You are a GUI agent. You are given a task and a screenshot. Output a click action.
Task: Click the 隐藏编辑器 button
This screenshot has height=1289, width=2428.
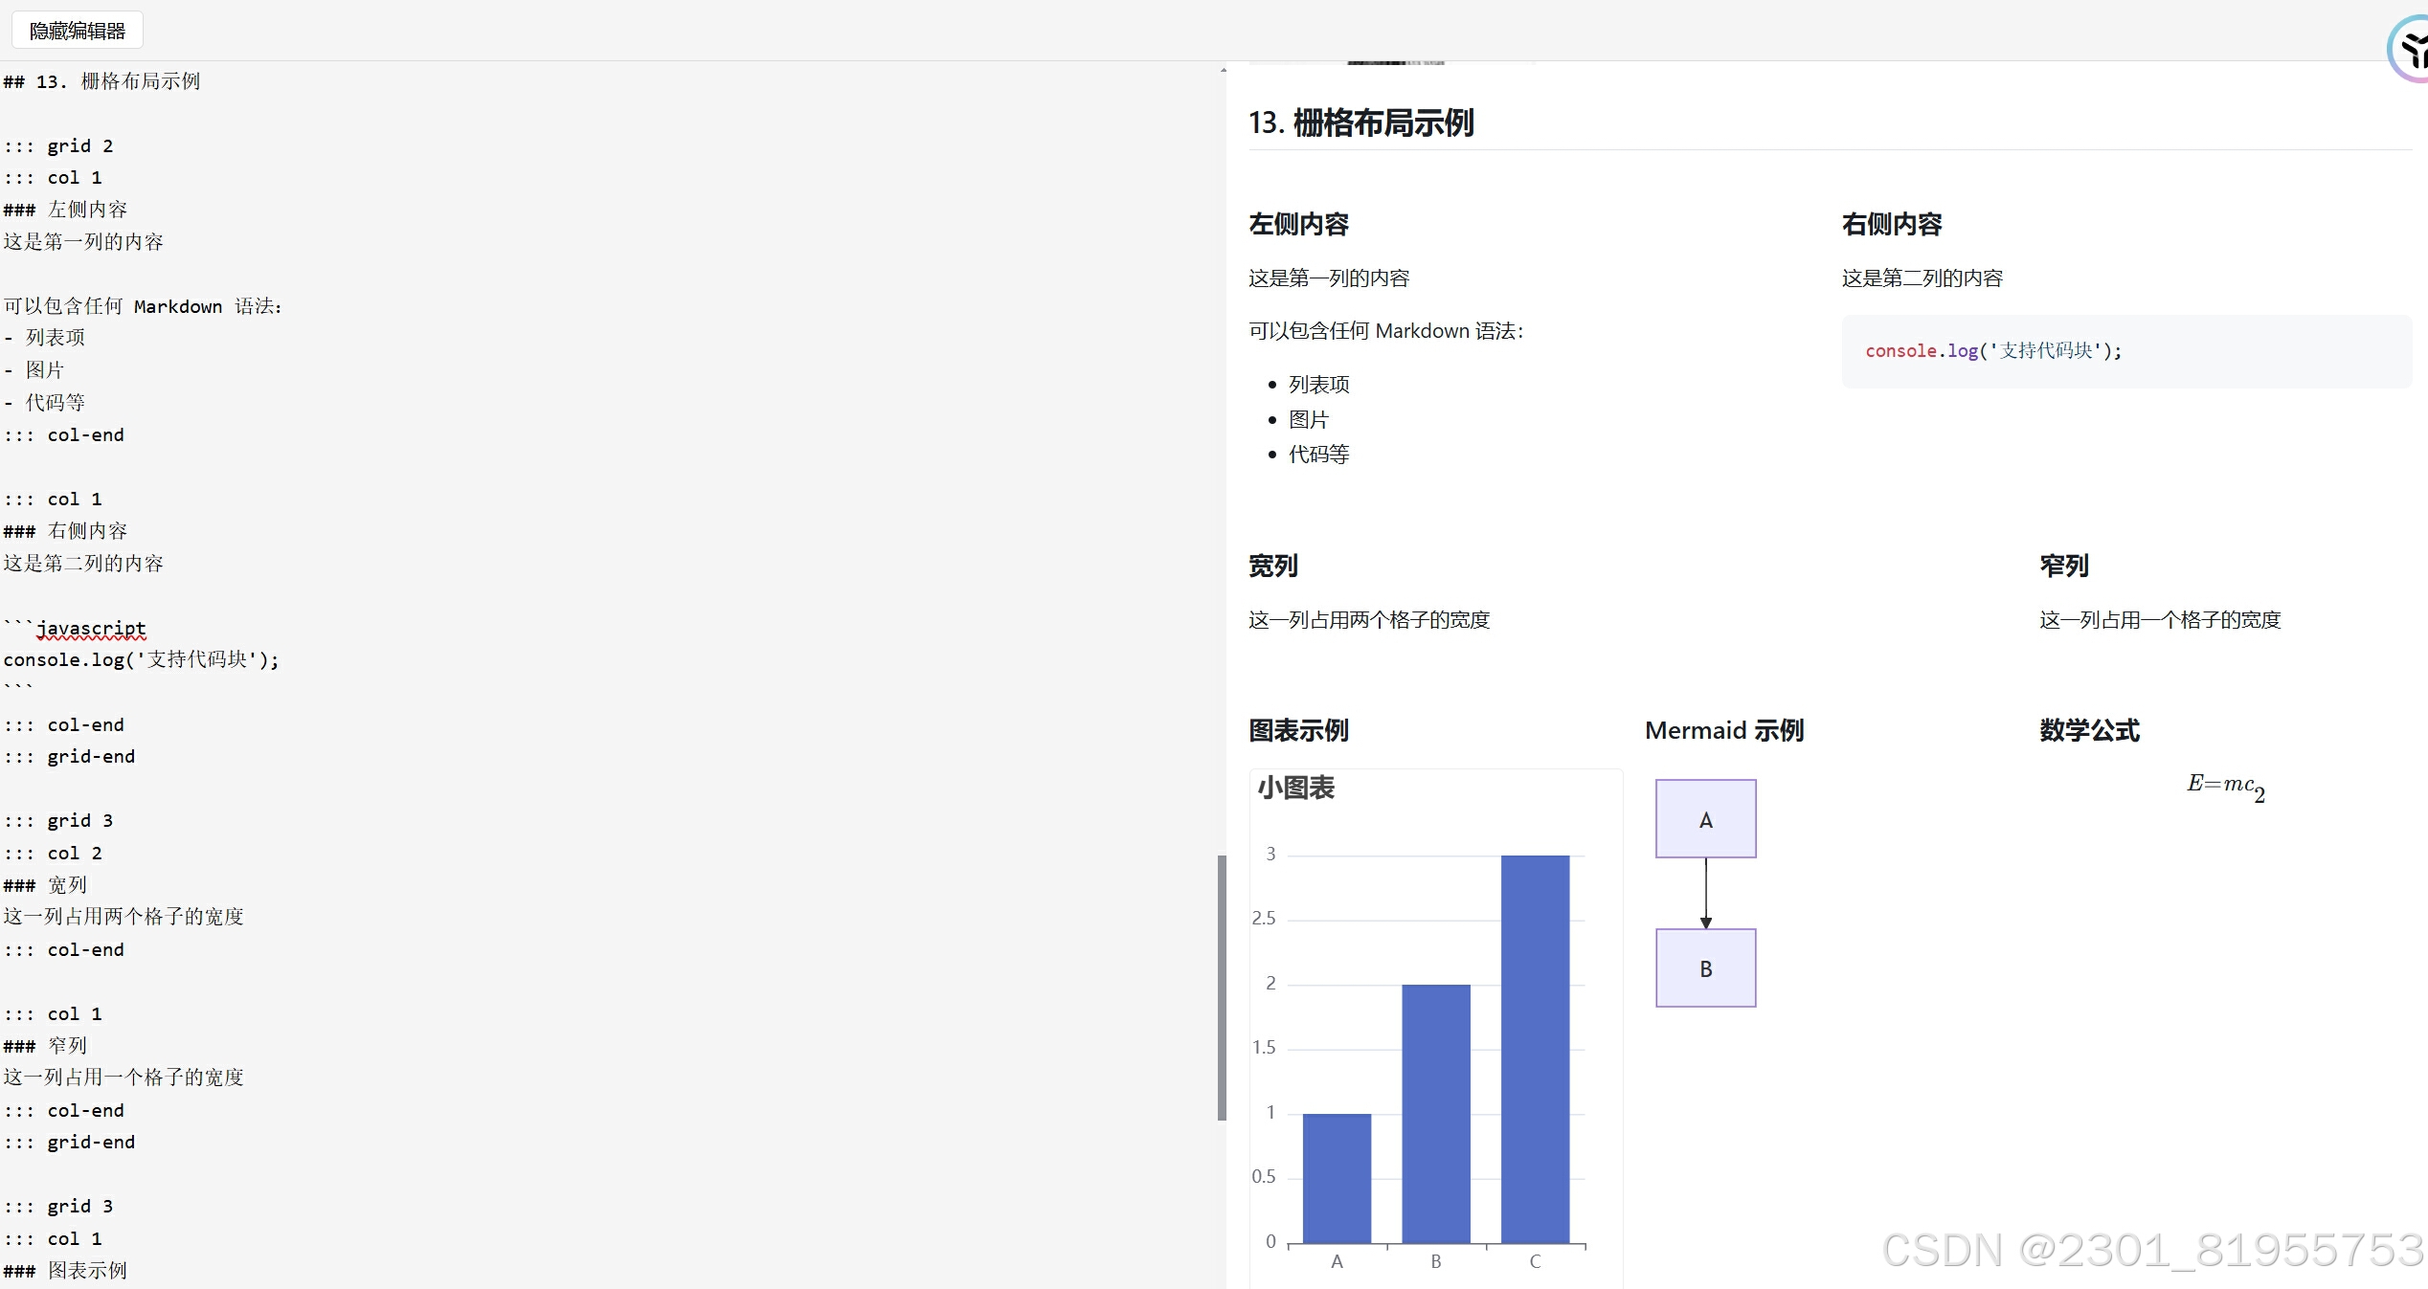[x=78, y=31]
